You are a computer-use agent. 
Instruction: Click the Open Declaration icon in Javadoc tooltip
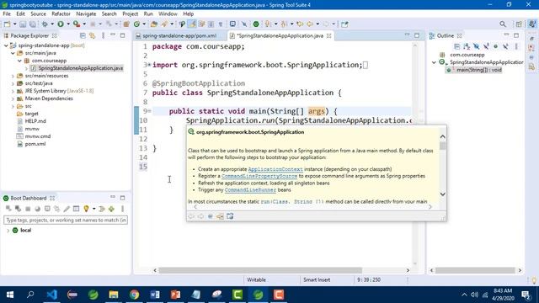click(220, 216)
